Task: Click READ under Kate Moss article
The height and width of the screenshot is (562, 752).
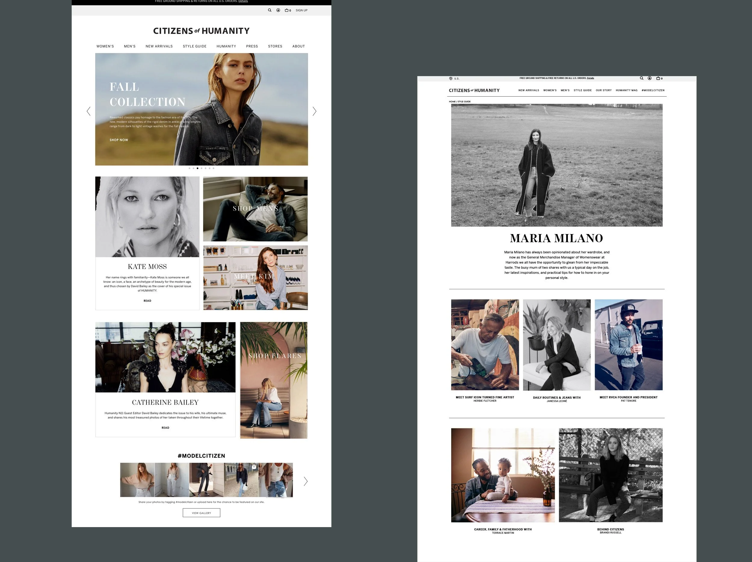Action: tap(147, 301)
